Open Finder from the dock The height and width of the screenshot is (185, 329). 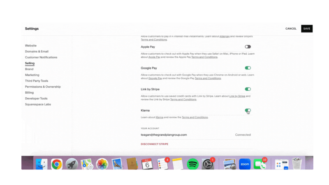(x=42, y=164)
